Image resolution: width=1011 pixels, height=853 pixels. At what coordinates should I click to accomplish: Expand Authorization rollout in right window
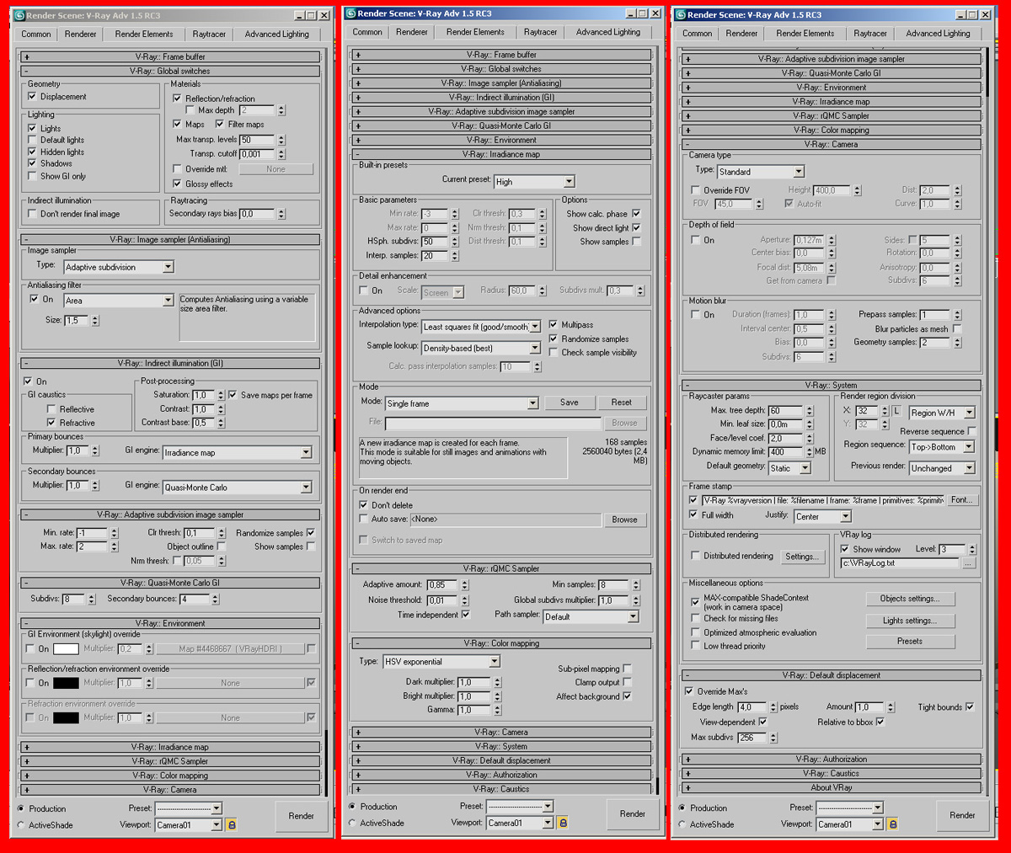[832, 760]
